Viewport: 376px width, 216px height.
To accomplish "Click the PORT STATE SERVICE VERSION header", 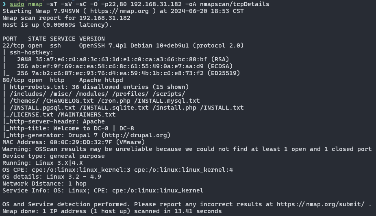I will pos(54,39).
